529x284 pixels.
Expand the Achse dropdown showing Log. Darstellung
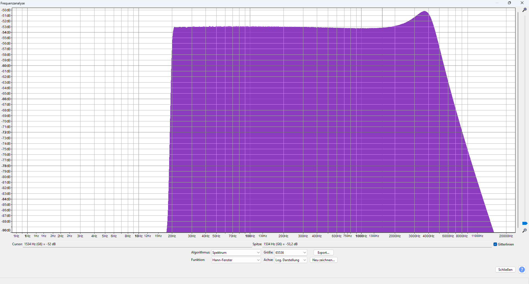(x=291, y=260)
